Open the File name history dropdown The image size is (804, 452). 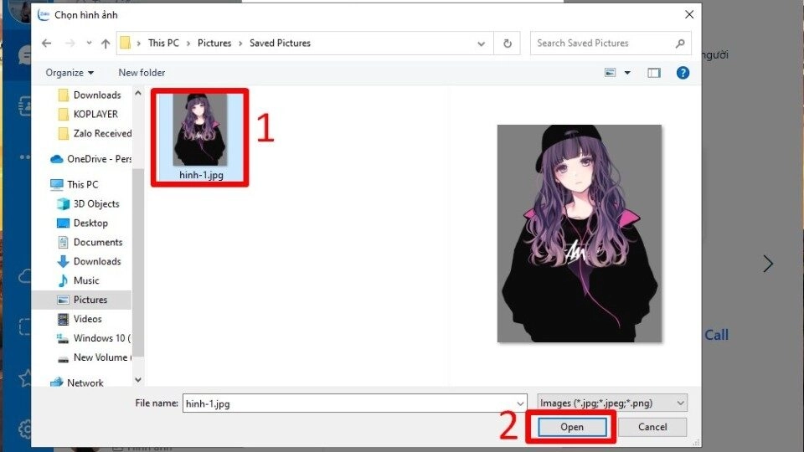[520, 403]
